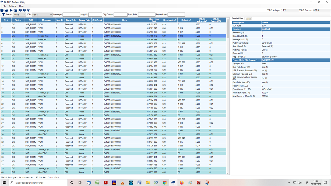The width and height of the screenshot is (331, 186).
Task: Focus the Data Role filter field
Action: click(147, 15)
